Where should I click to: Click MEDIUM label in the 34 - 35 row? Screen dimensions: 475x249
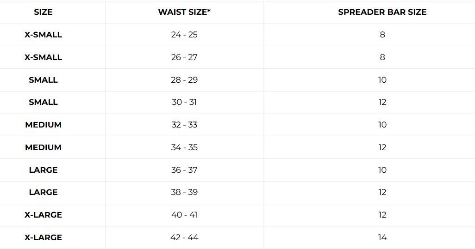[x=43, y=147]
